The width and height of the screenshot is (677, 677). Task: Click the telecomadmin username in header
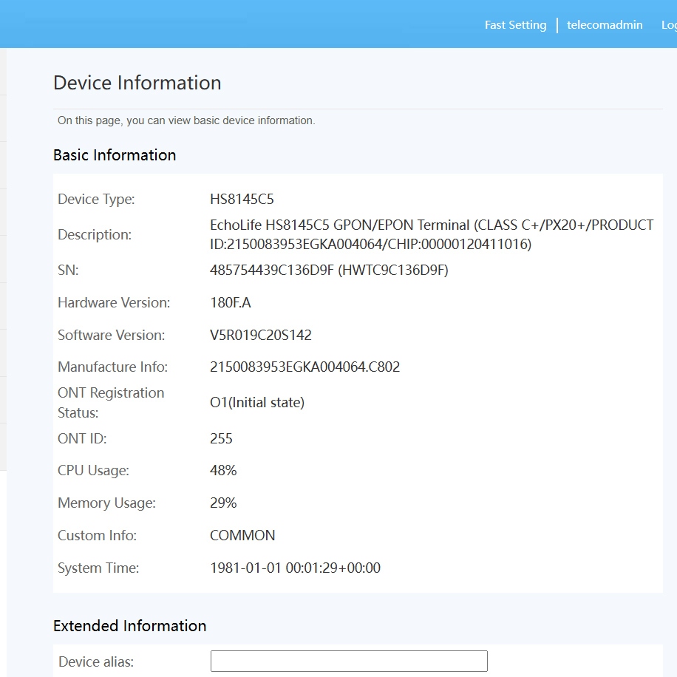tap(604, 25)
